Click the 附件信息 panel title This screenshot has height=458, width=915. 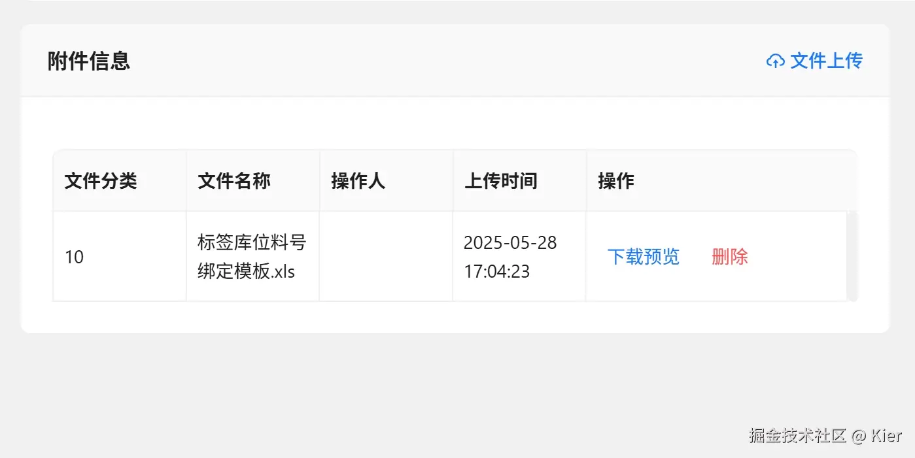tap(88, 61)
